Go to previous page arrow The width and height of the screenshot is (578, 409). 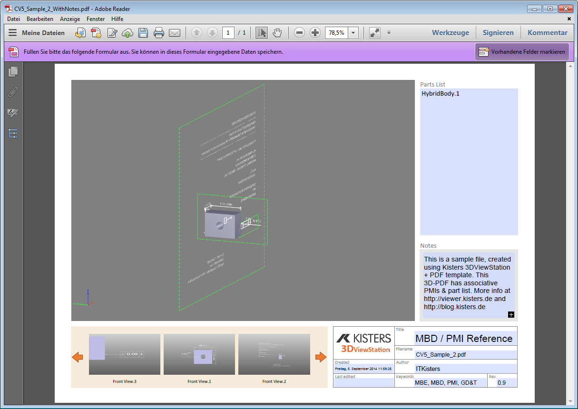click(197, 33)
